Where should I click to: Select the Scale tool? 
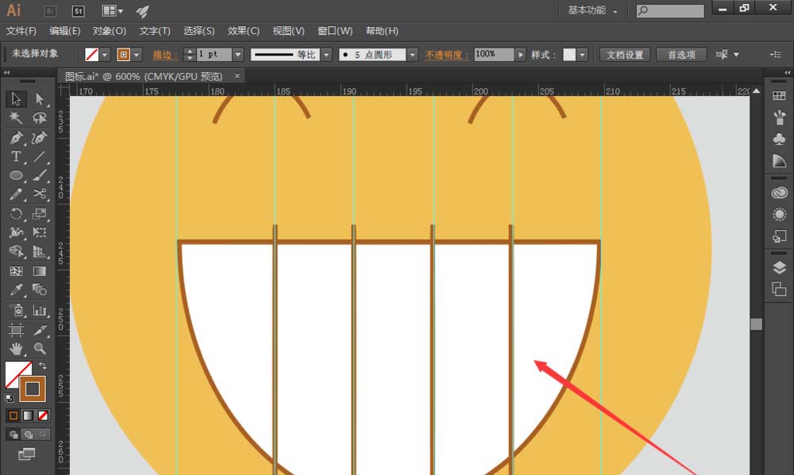(40, 213)
